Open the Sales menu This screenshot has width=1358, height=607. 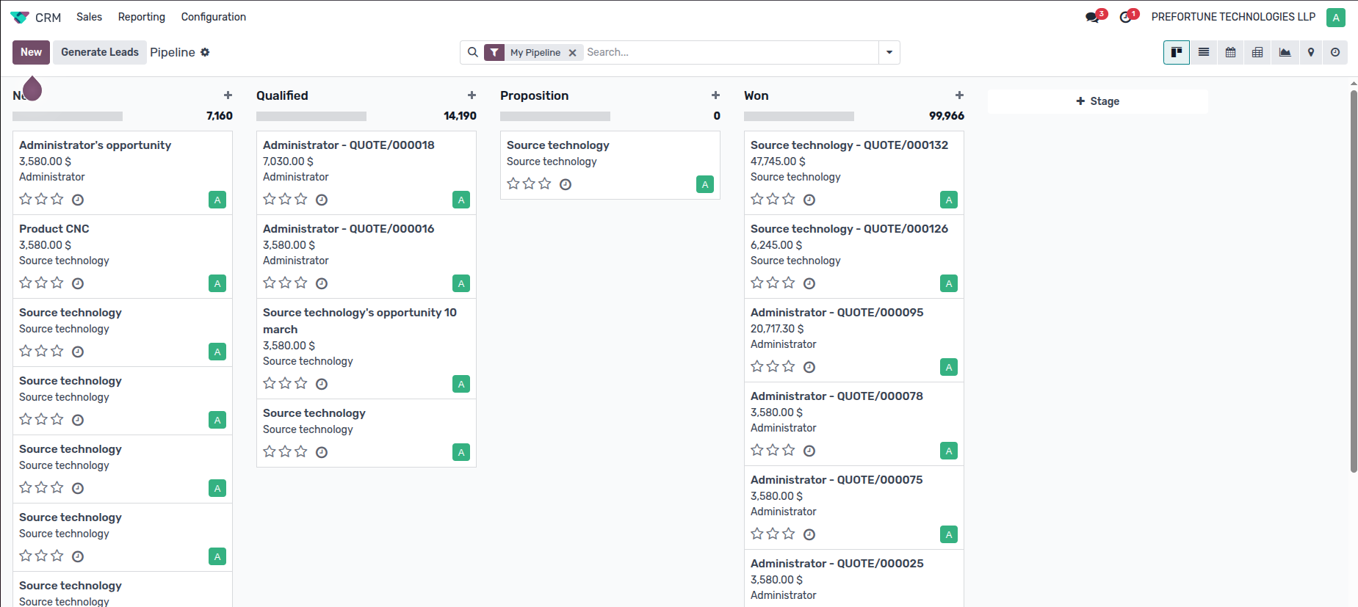click(x=90, y=17)
